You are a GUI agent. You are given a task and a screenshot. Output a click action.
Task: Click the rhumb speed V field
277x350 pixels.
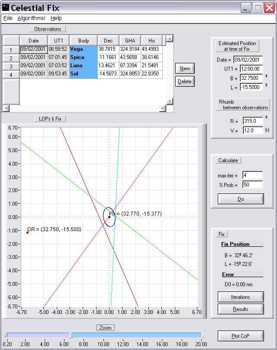[252, 131]
